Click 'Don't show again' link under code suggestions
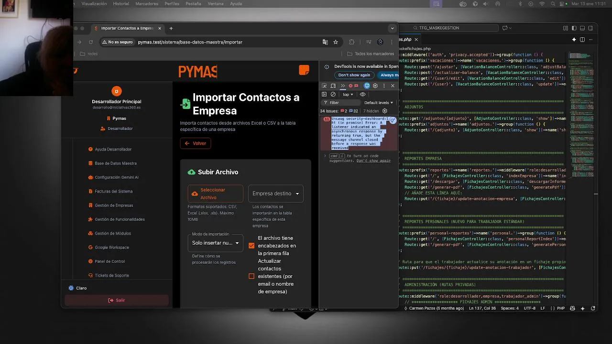This screenshot has width=612, height=344. click(373, 161)
